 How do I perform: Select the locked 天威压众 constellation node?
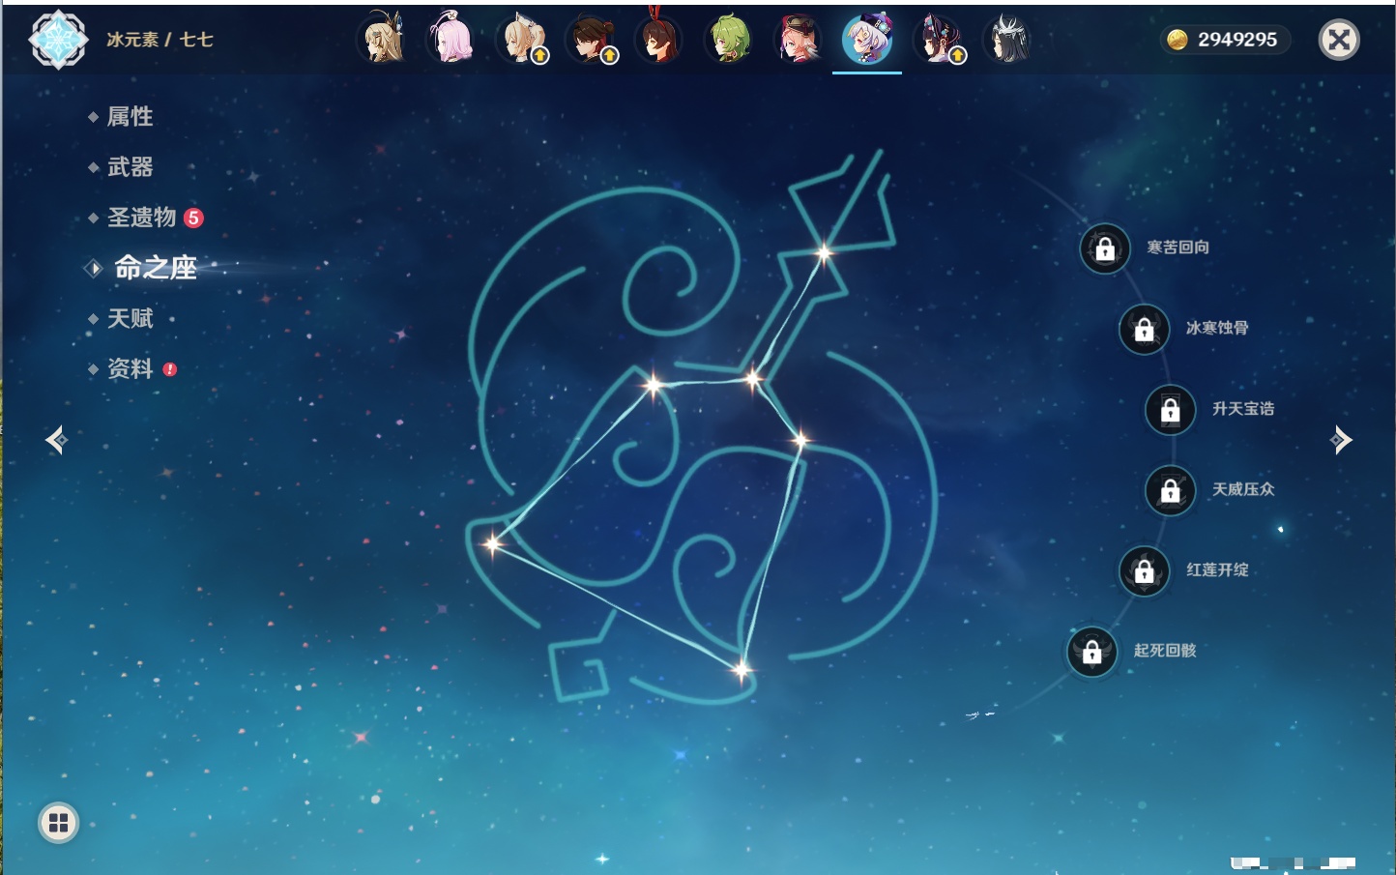(1170, 491)
